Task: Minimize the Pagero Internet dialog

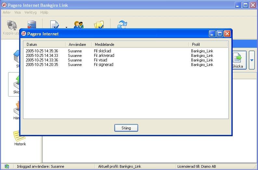Action: [212, 34]
